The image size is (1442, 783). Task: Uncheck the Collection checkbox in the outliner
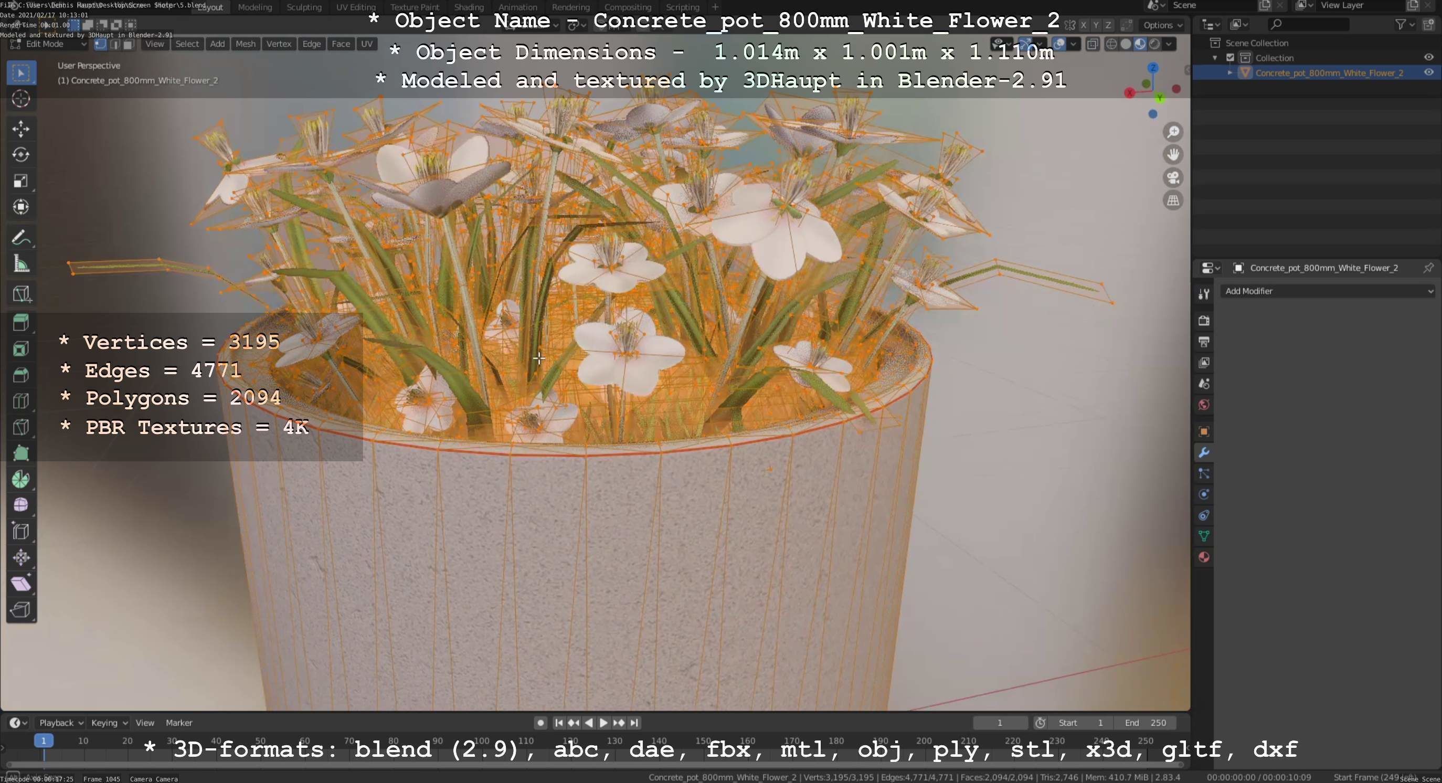(1230, 58)
